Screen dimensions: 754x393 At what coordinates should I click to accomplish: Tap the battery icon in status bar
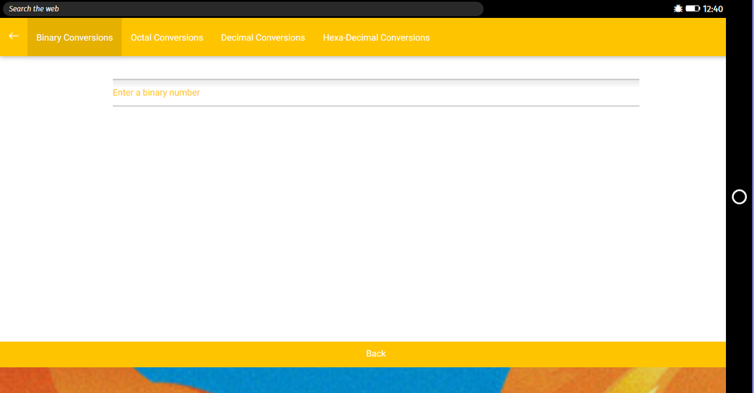[692, 9]
